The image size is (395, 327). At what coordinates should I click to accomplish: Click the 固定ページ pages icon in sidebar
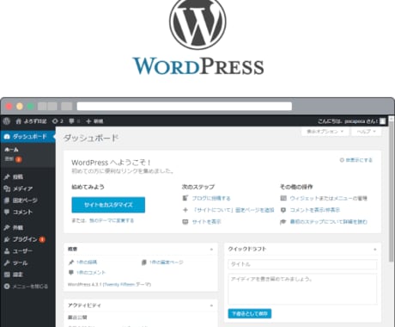click(7, 201)
